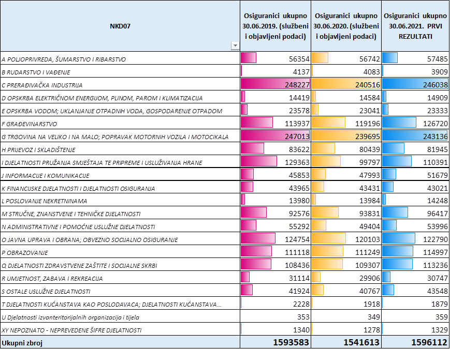This screenshot has width=450, height=349.
Task: Click the 2019 value 247013
Action: pos(297,136)
